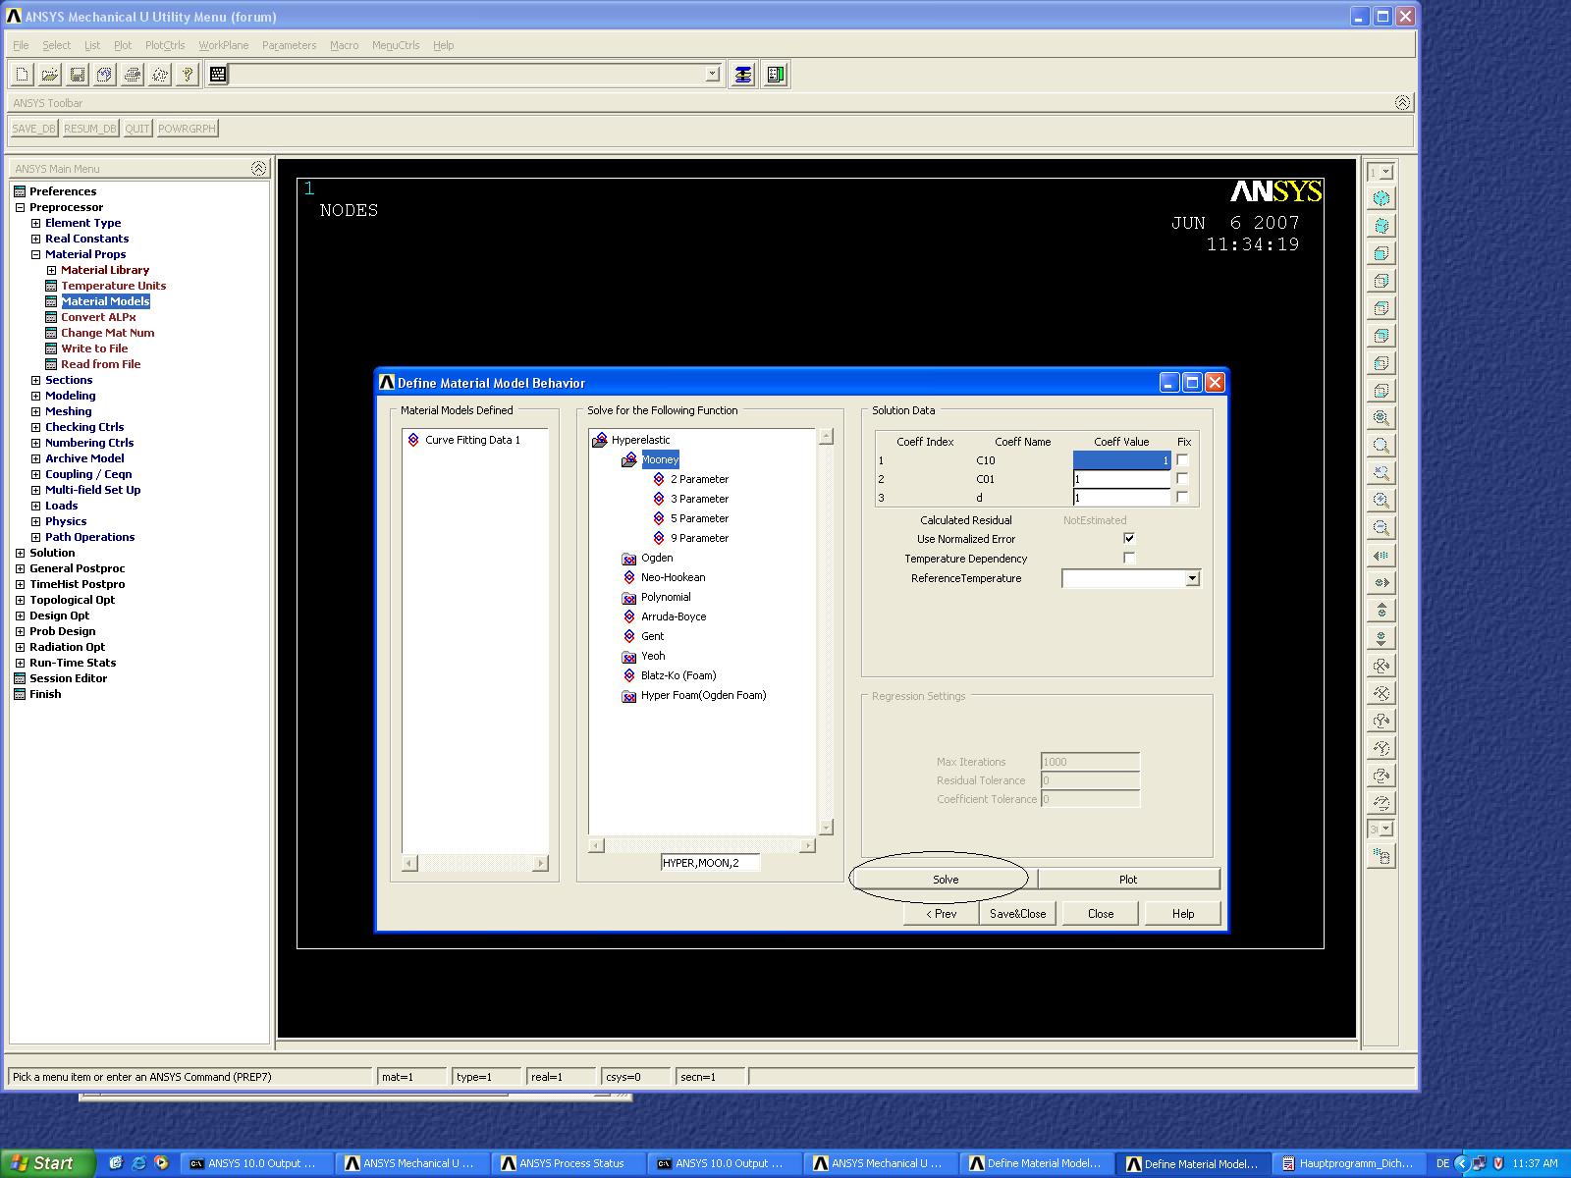Click the < Prev button
The width and height of the screenshot is (1571, 1178).
coord(941,914)
